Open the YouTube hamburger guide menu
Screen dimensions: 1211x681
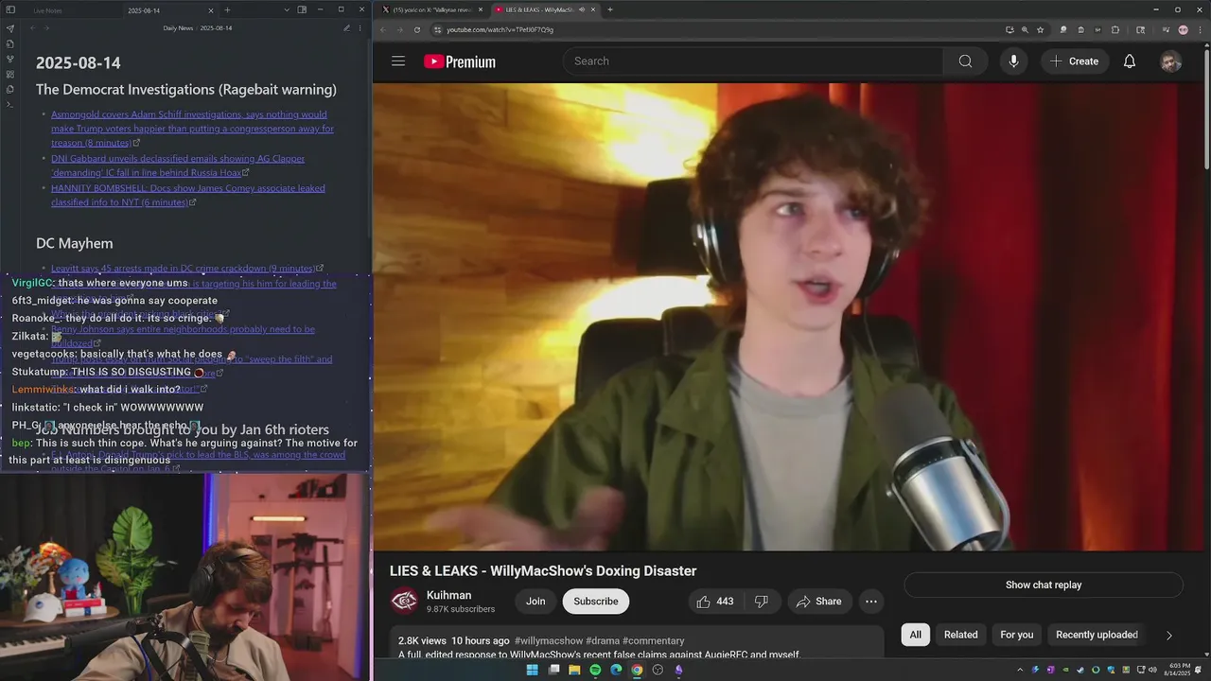[398, 61]
